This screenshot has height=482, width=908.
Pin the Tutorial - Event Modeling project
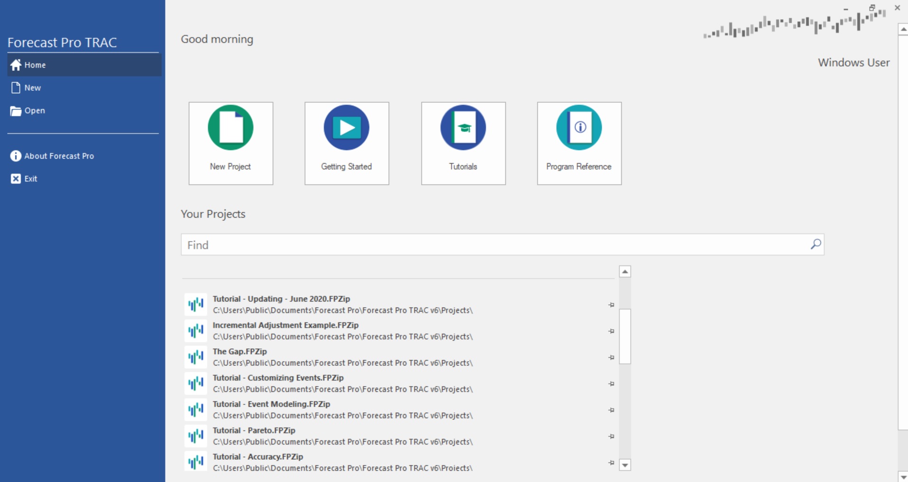pyautogui.click(x=611, y=410)
